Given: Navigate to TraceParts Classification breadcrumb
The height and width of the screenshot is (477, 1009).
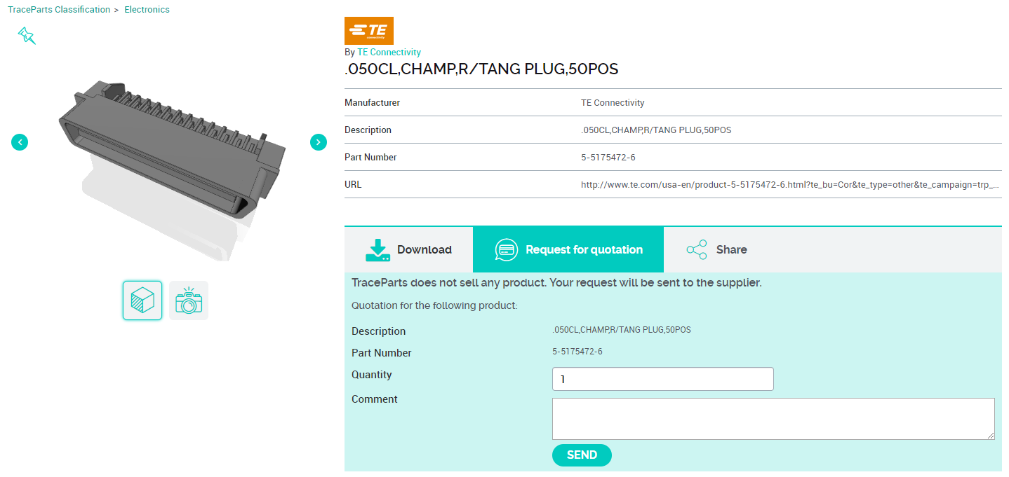Looking at the screenshot, I should tap(59, 10).
